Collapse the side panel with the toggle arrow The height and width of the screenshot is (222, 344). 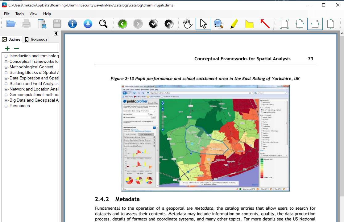click(56, 33)
